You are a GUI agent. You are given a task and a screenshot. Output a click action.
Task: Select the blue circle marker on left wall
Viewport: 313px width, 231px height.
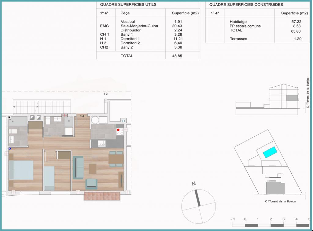[x=10, y=149]
